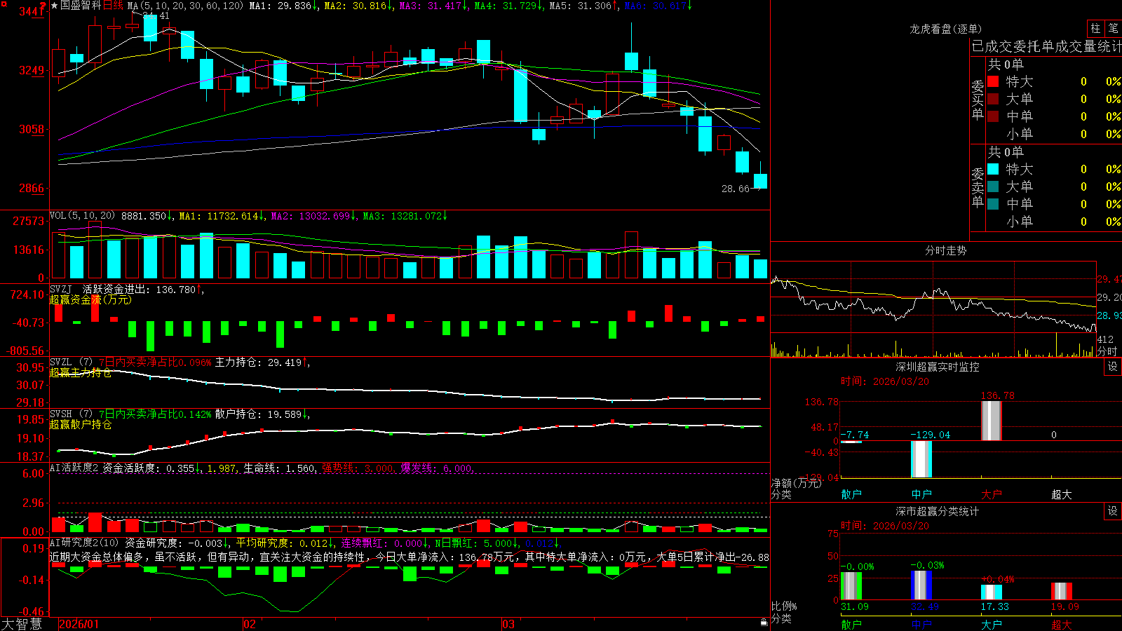1122x631 pixels.
Task: Click the teal 中单 sell-order swatch
Action: click(x=993, y=204)
